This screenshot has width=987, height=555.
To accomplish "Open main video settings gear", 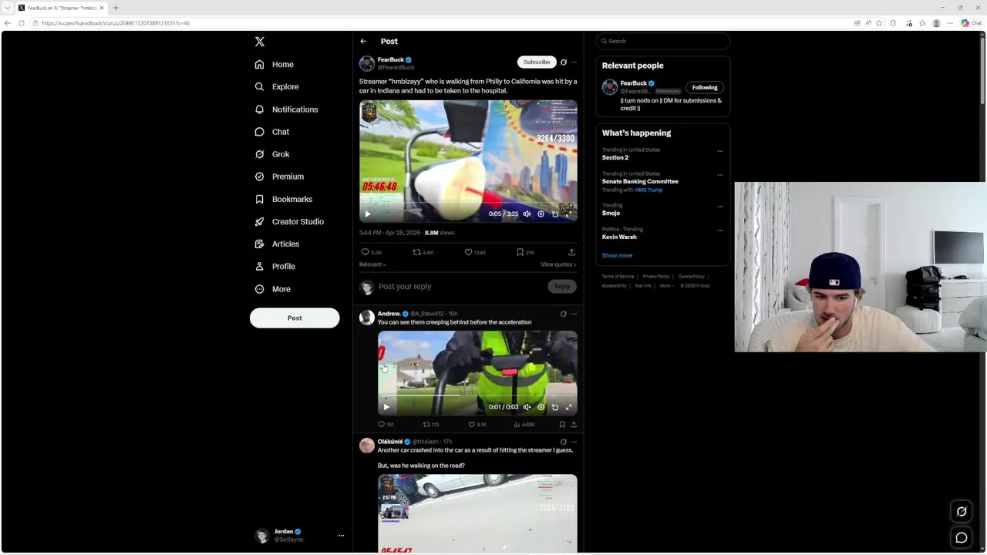I will click(x=541, y=214).
